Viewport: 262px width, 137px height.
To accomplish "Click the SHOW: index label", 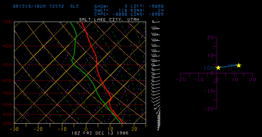I will click(101, 6).
